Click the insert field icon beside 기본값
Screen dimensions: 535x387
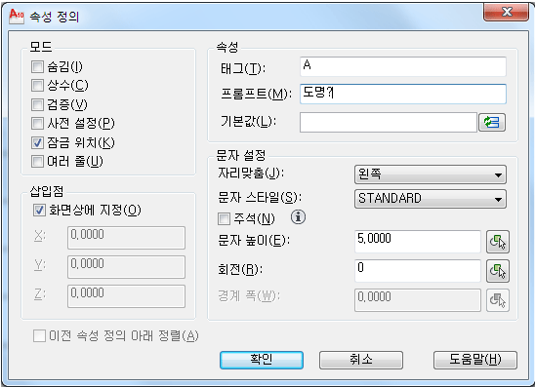coord(492,122)
